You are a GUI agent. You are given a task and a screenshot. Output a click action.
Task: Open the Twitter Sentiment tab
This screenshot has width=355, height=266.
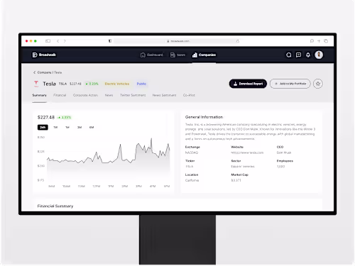click(x=133, y=95)
